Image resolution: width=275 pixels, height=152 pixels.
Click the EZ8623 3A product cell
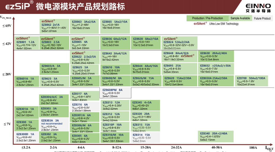click(x=54, y=81)
